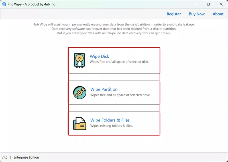Click 'Wipes existing folders & files' description
228x162 pixels.
click(x=111, y=126)
